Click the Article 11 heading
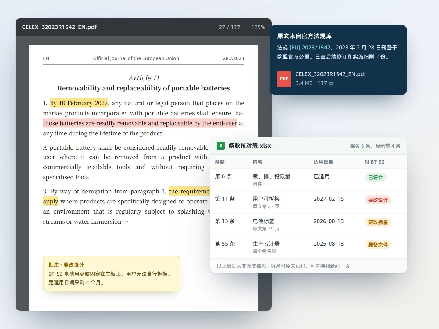 click(x=144, y=78)
